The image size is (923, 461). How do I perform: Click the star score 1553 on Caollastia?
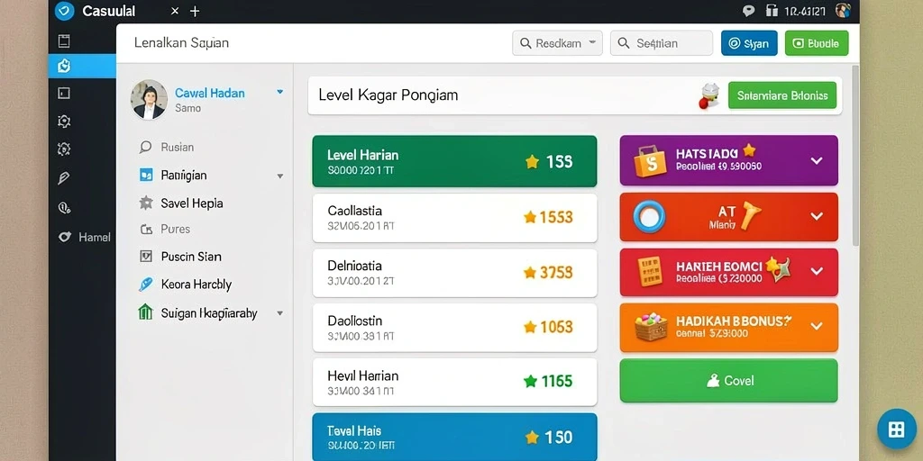point(548,218)
